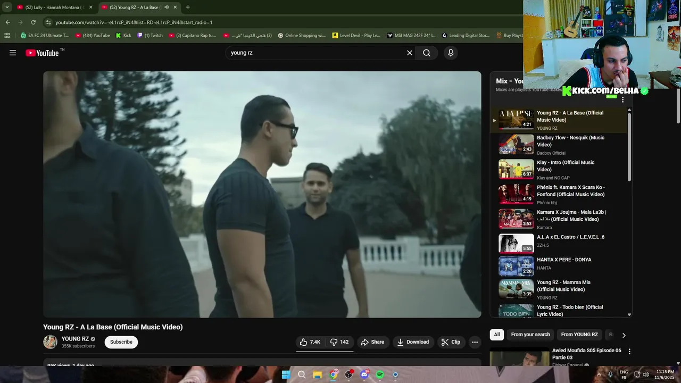Open the YouTube hamburger guide menu
This screenshot has width=681, height=383.
pos(13,53)
